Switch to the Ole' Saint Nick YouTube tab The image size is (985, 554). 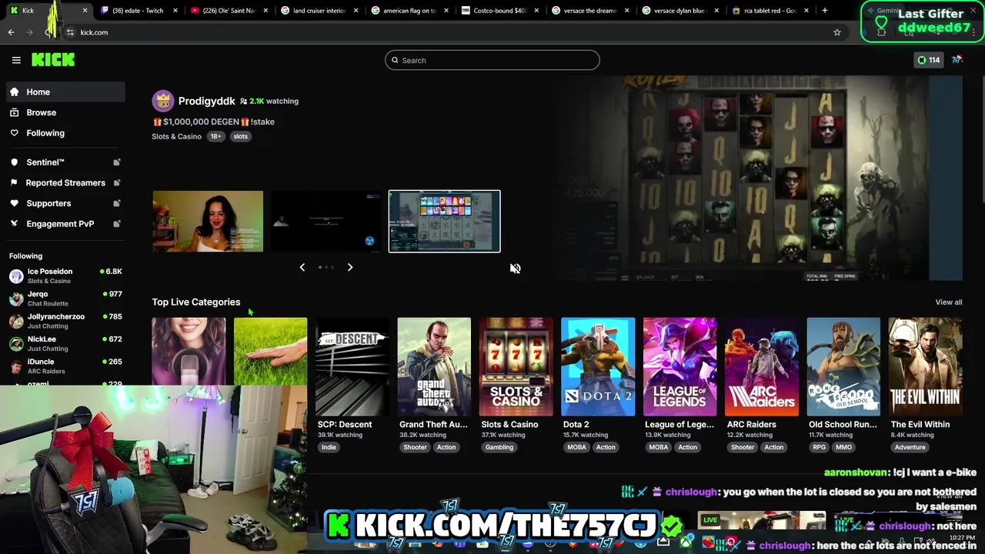[229, 11]
